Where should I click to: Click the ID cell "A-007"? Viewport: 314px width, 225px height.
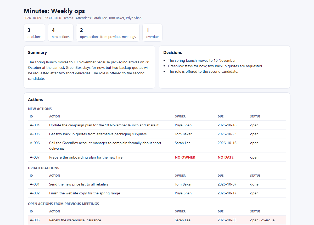tap(35, 157)
